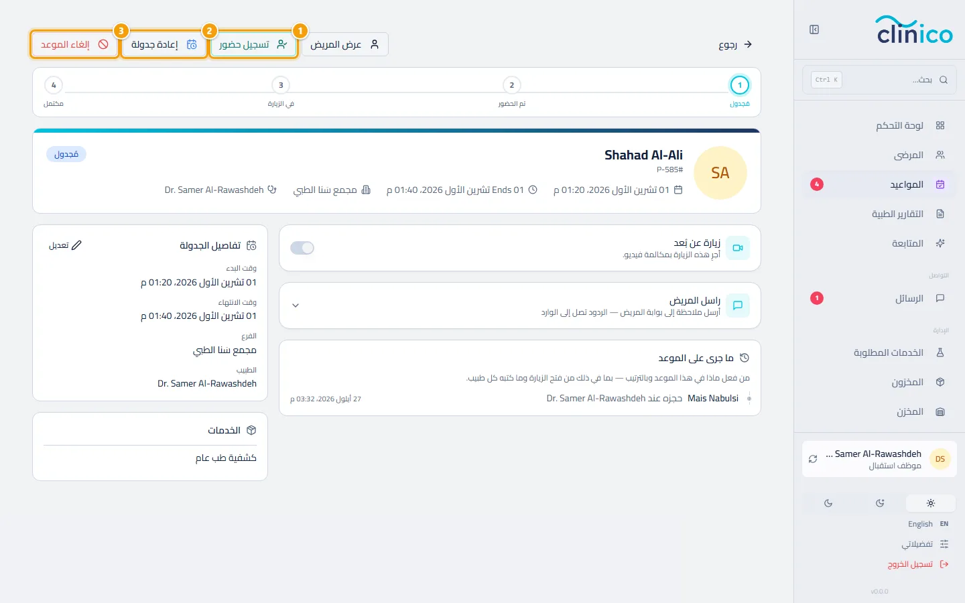The height and width of the screenshot is (603, 965).
Task: Open التقارير الطبية reports page
Action: tap(879, 214)
